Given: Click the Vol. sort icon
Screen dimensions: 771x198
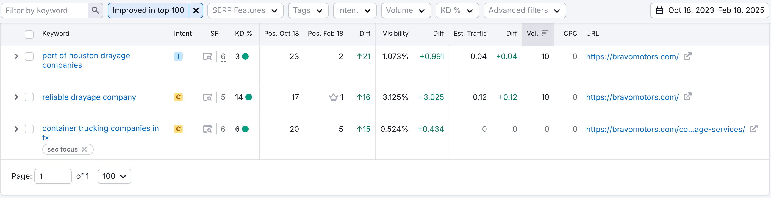Looking at the screenshot, I should 545,33.
